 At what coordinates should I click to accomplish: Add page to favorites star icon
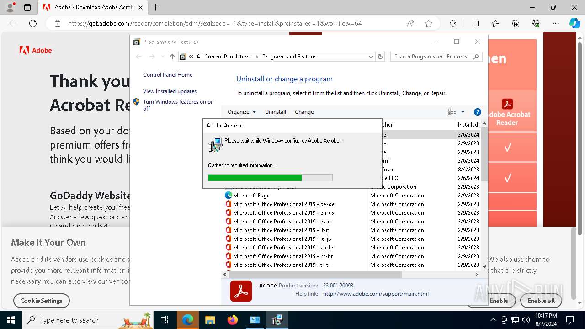(429, 23)
